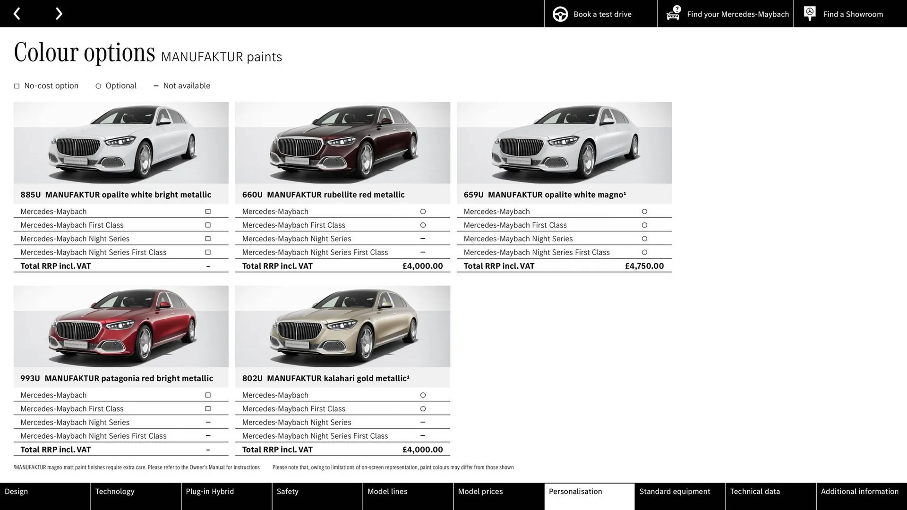Viewport: 907px width, 510px height.
Task: Click the car with question mark icon
Action: pos(673,14)
